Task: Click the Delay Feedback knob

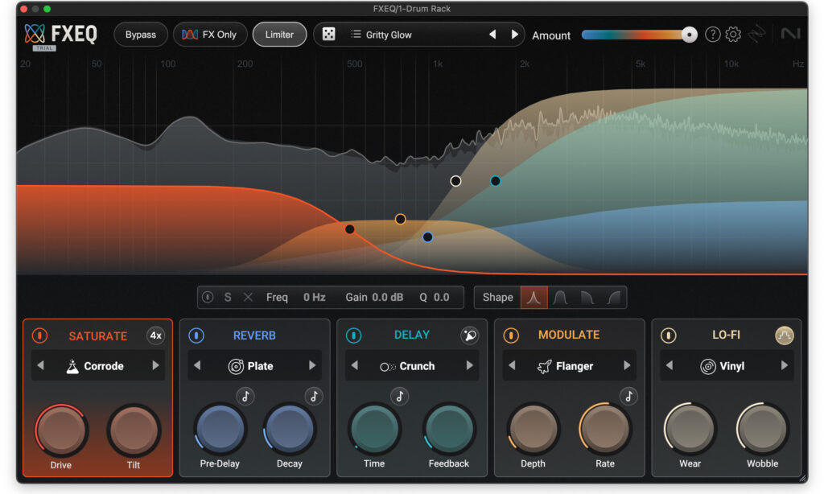Action: [448, 429]
